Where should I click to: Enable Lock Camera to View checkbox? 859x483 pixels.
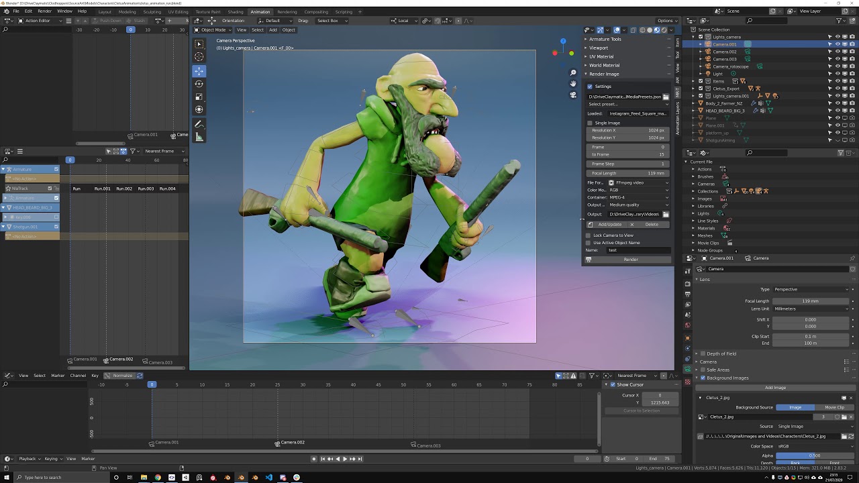[589, 235]
